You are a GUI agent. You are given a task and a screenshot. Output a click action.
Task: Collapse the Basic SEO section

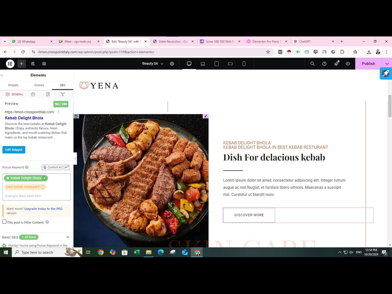tap(68, 237)
